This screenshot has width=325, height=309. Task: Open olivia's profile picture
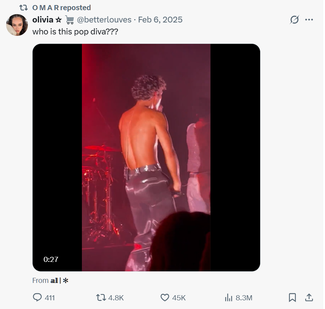17,25
